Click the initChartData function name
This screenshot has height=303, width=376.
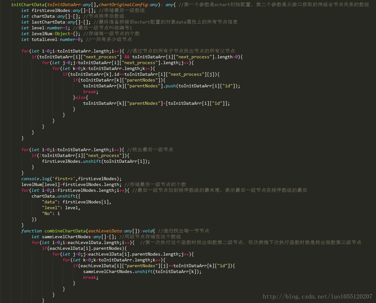click(x=28, y=5)
